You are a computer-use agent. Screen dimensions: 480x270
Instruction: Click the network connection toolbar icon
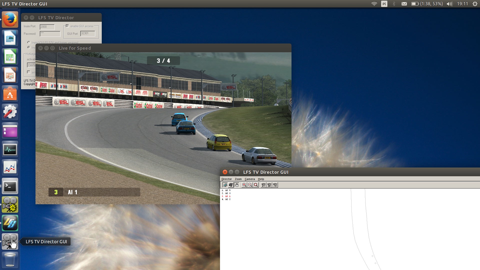225,185
